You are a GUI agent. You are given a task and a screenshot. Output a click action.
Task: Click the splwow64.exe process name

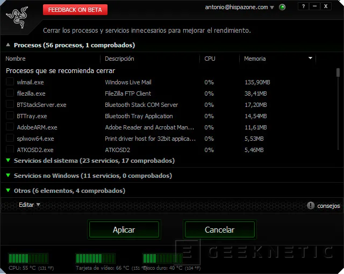(35, 139)
